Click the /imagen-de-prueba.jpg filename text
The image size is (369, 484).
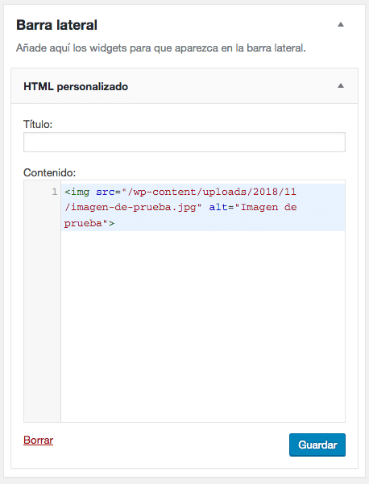(x=131, y=208)
